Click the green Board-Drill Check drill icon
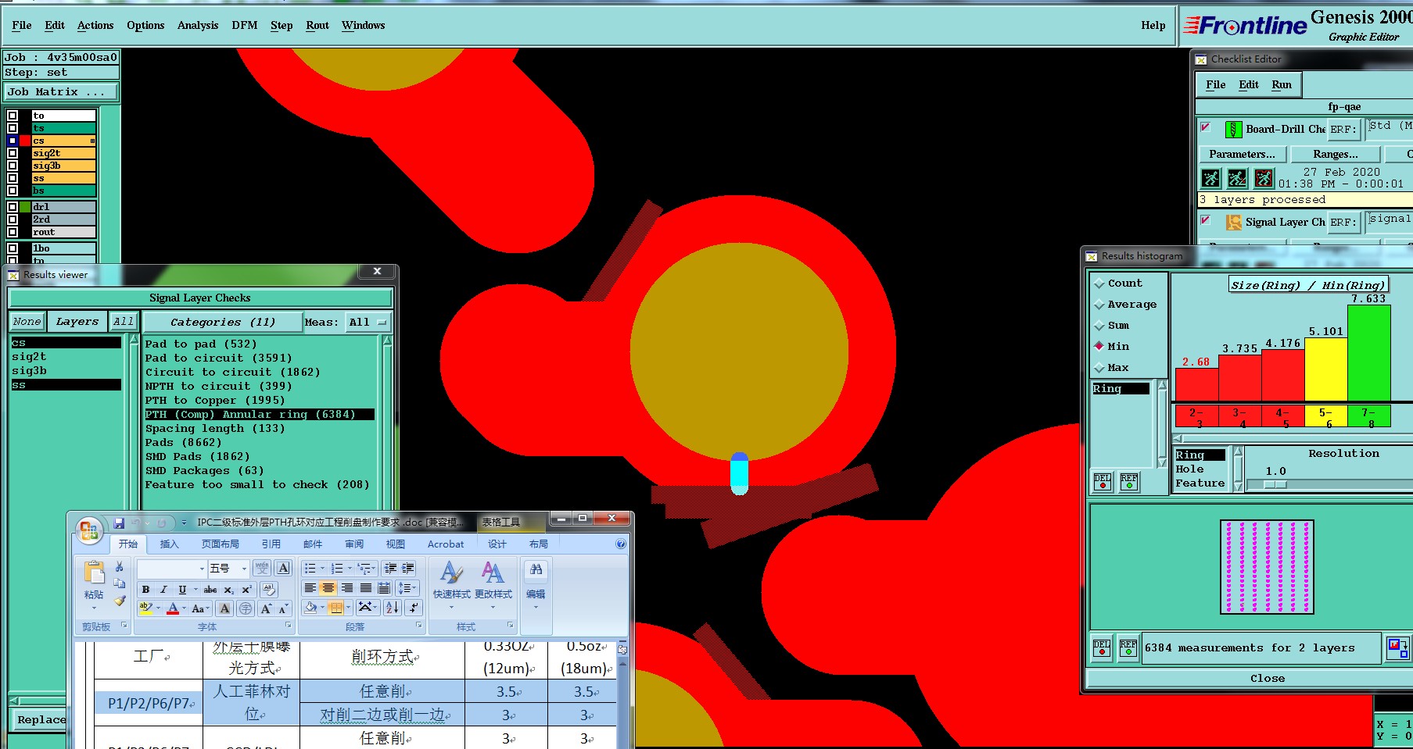This screenshot has width=1413, height=749. coord(1233,130)
